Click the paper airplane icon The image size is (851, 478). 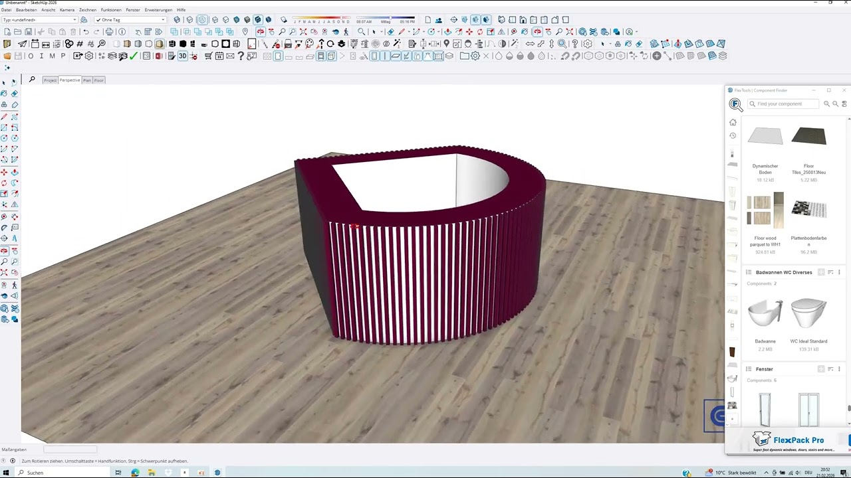point(23,44)
